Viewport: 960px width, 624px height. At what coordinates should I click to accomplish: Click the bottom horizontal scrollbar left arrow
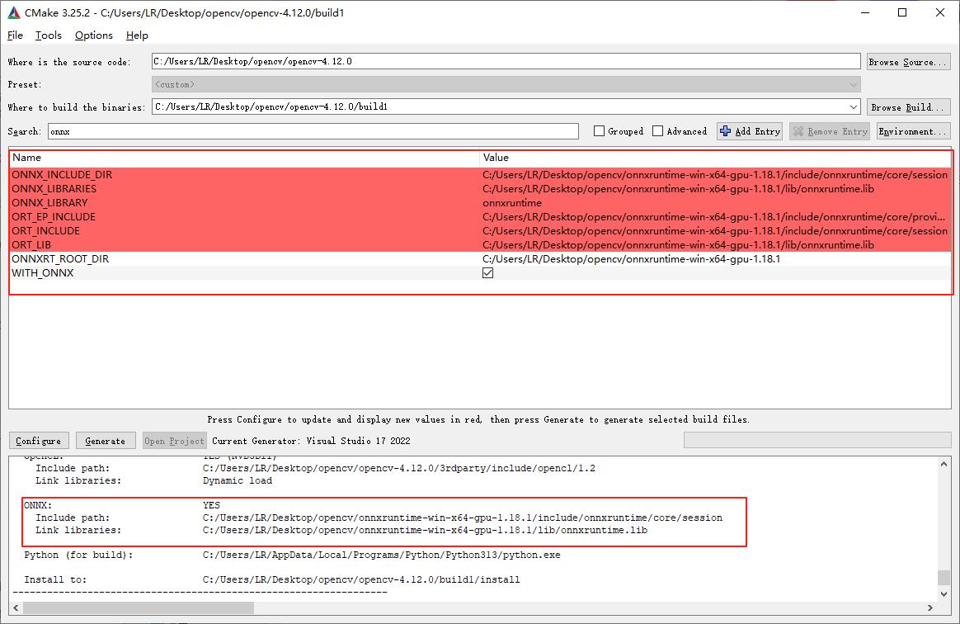pos(15,607)
